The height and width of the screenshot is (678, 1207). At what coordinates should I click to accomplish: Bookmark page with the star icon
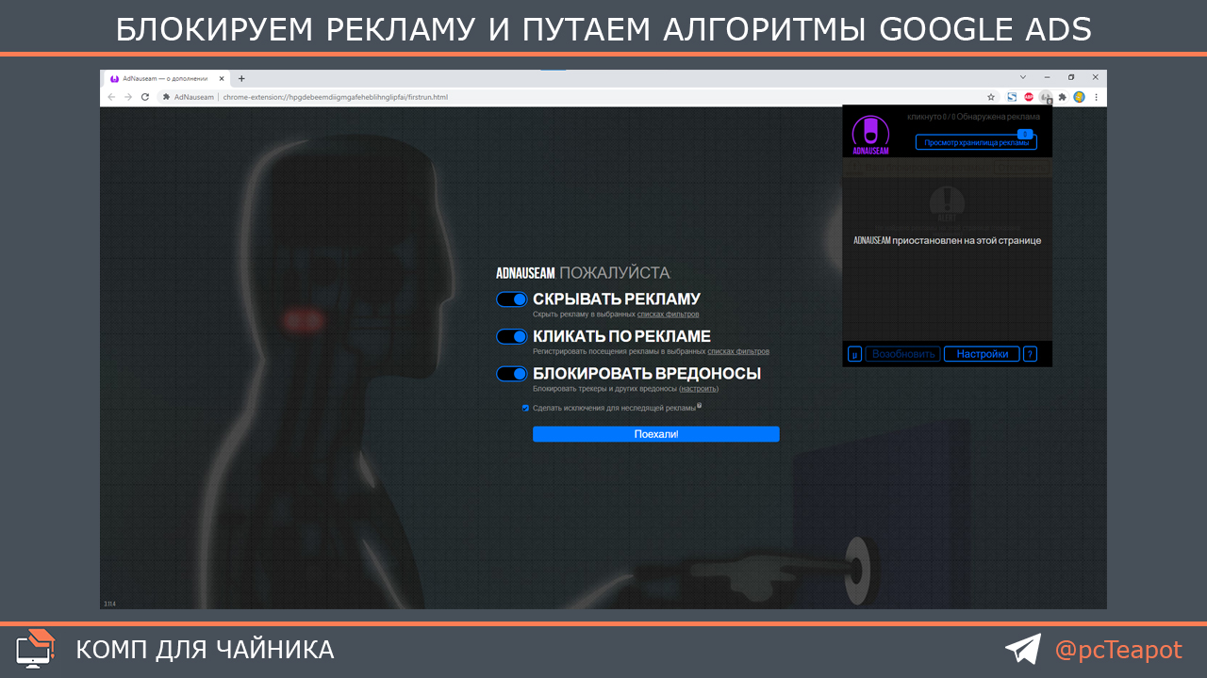pyautogui.click(x=991, y=97)
